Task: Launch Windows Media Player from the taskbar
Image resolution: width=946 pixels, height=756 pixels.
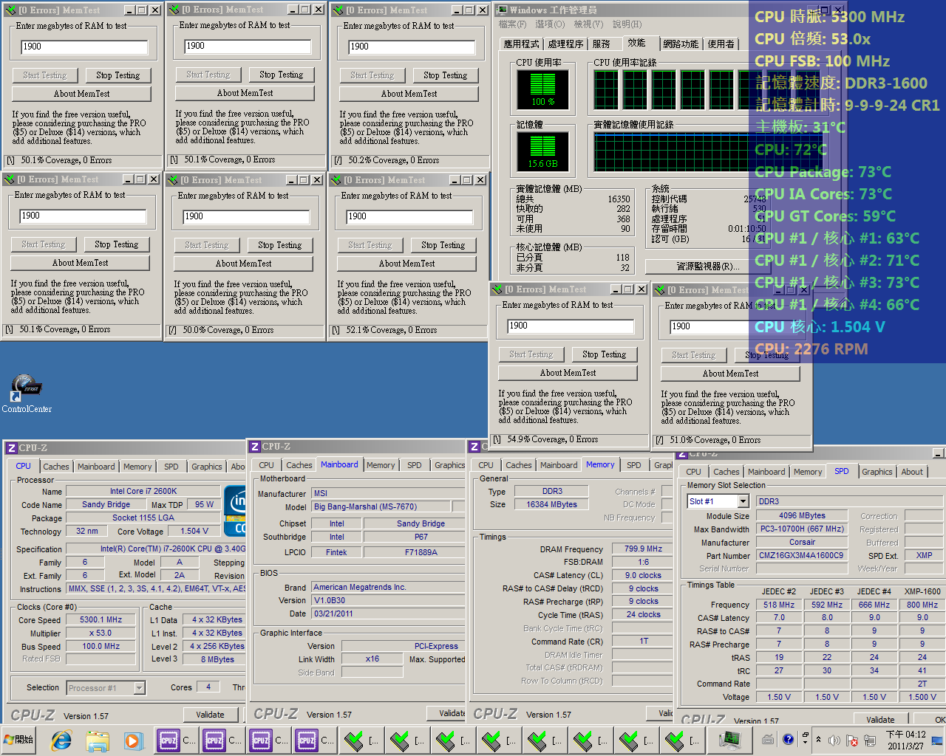Action: click(x=132, y=740)
